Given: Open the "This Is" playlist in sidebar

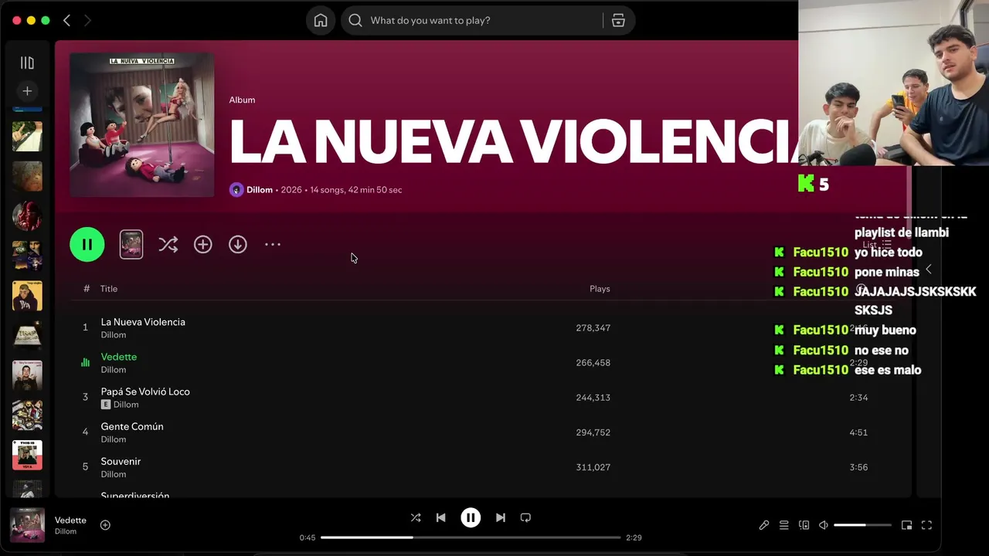Looking at the screenshot, I should (27, 455).
